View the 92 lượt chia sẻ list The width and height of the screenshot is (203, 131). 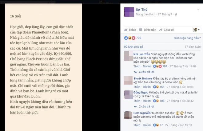point(133,47)
